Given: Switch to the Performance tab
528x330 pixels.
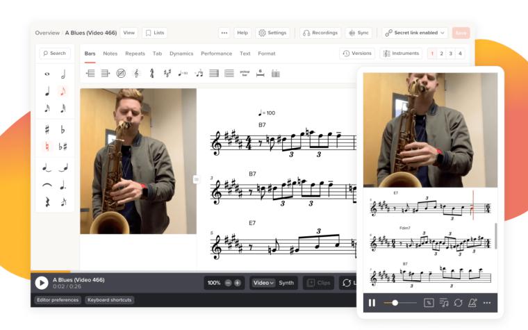Looking at the screenshot, I should (x=217, y=53).
